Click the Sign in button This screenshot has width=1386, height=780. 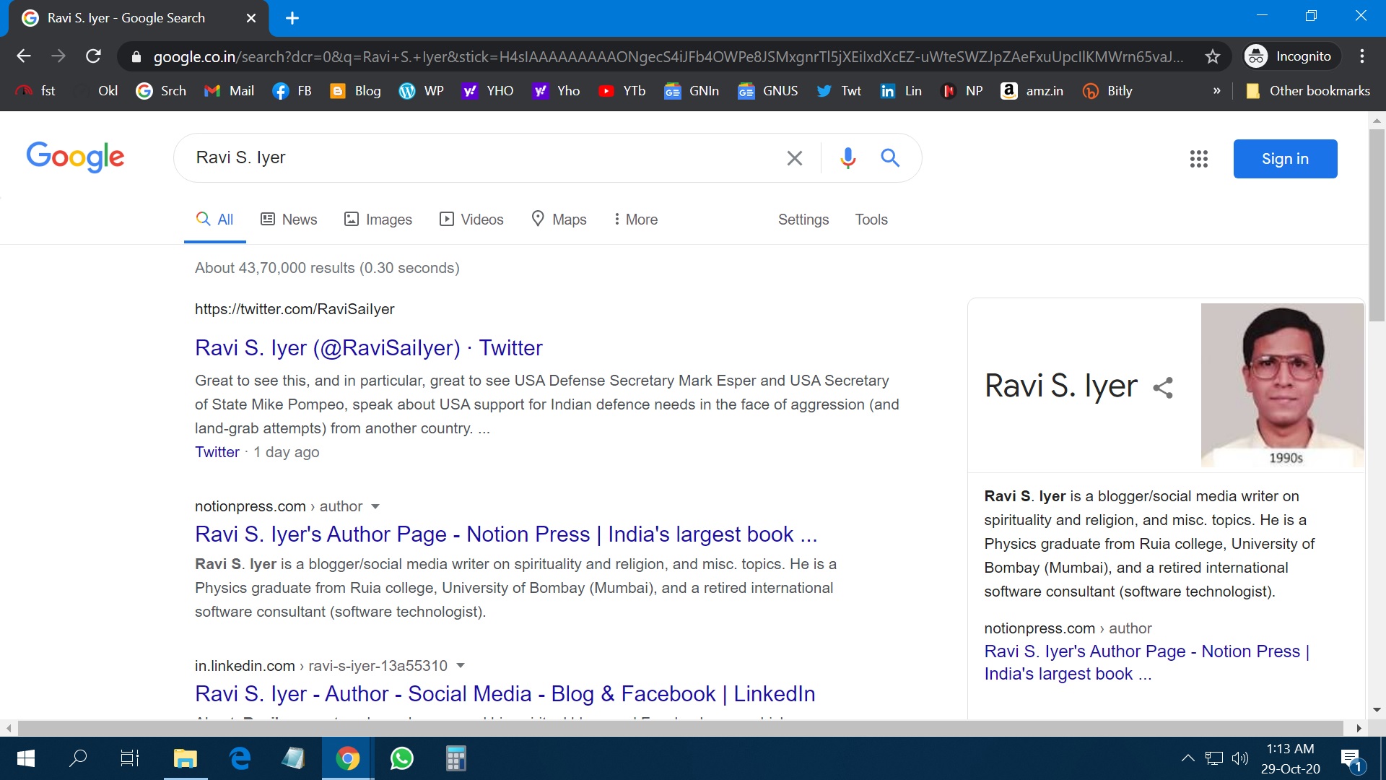pos(1286,159)
